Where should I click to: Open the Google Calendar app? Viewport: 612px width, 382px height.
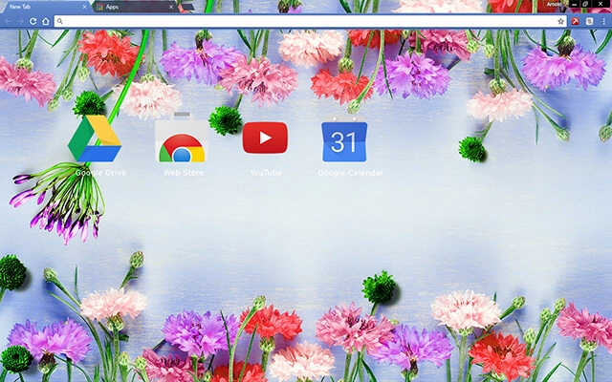[x=344, y=139]
